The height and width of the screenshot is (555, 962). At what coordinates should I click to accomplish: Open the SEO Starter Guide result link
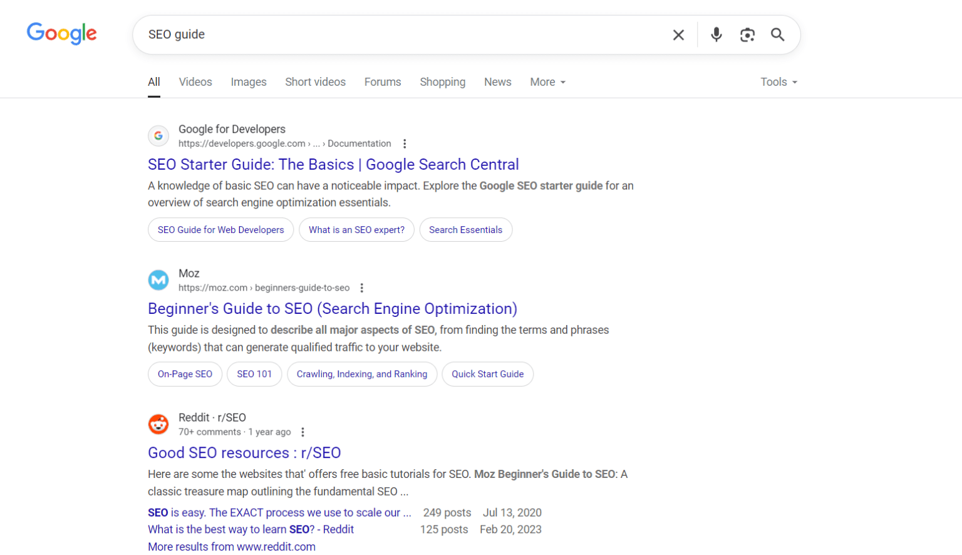[x=333, y=164]
